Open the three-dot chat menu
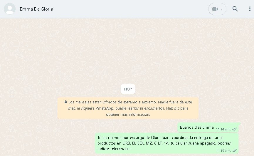 coord(250,9)
